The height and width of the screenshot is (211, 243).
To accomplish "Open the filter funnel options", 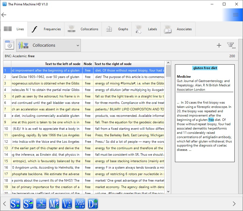I will pyautogui.click(x=231, y=45).
